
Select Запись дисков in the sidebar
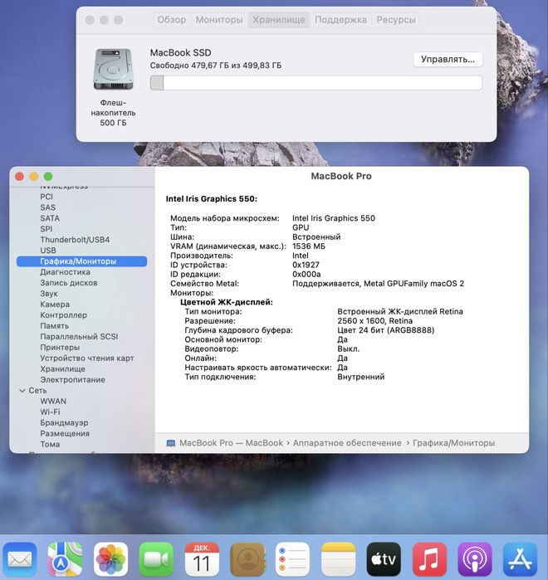(x=69, y=283)
